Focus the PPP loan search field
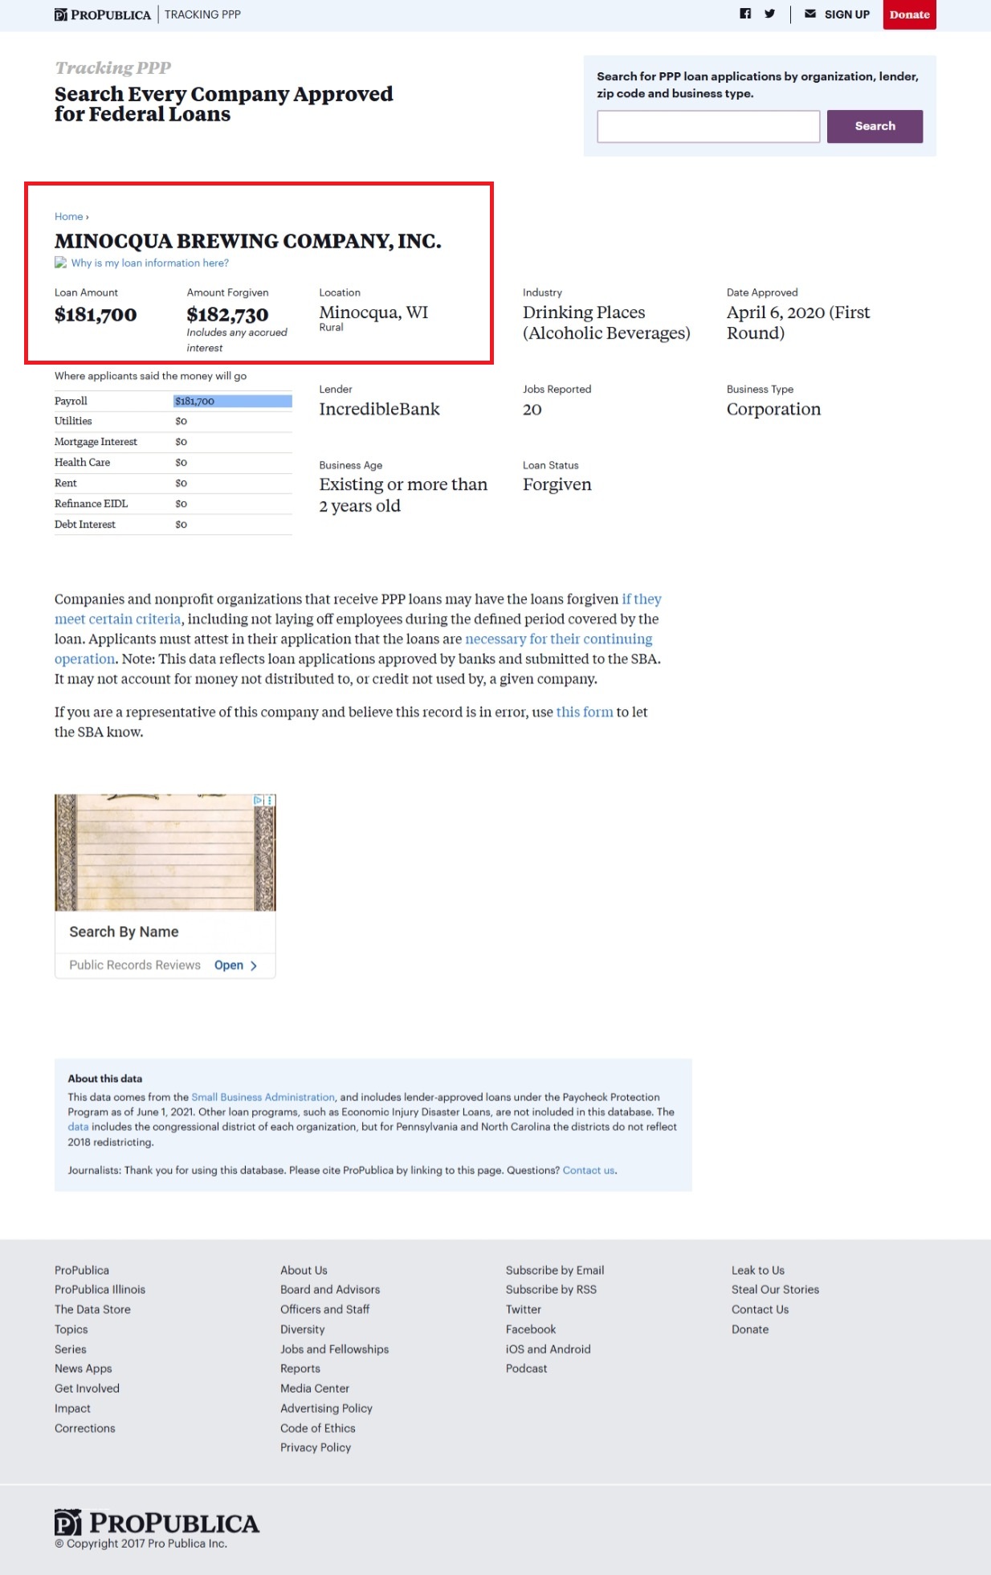991x1575 pixels. (x=708, y=127)
